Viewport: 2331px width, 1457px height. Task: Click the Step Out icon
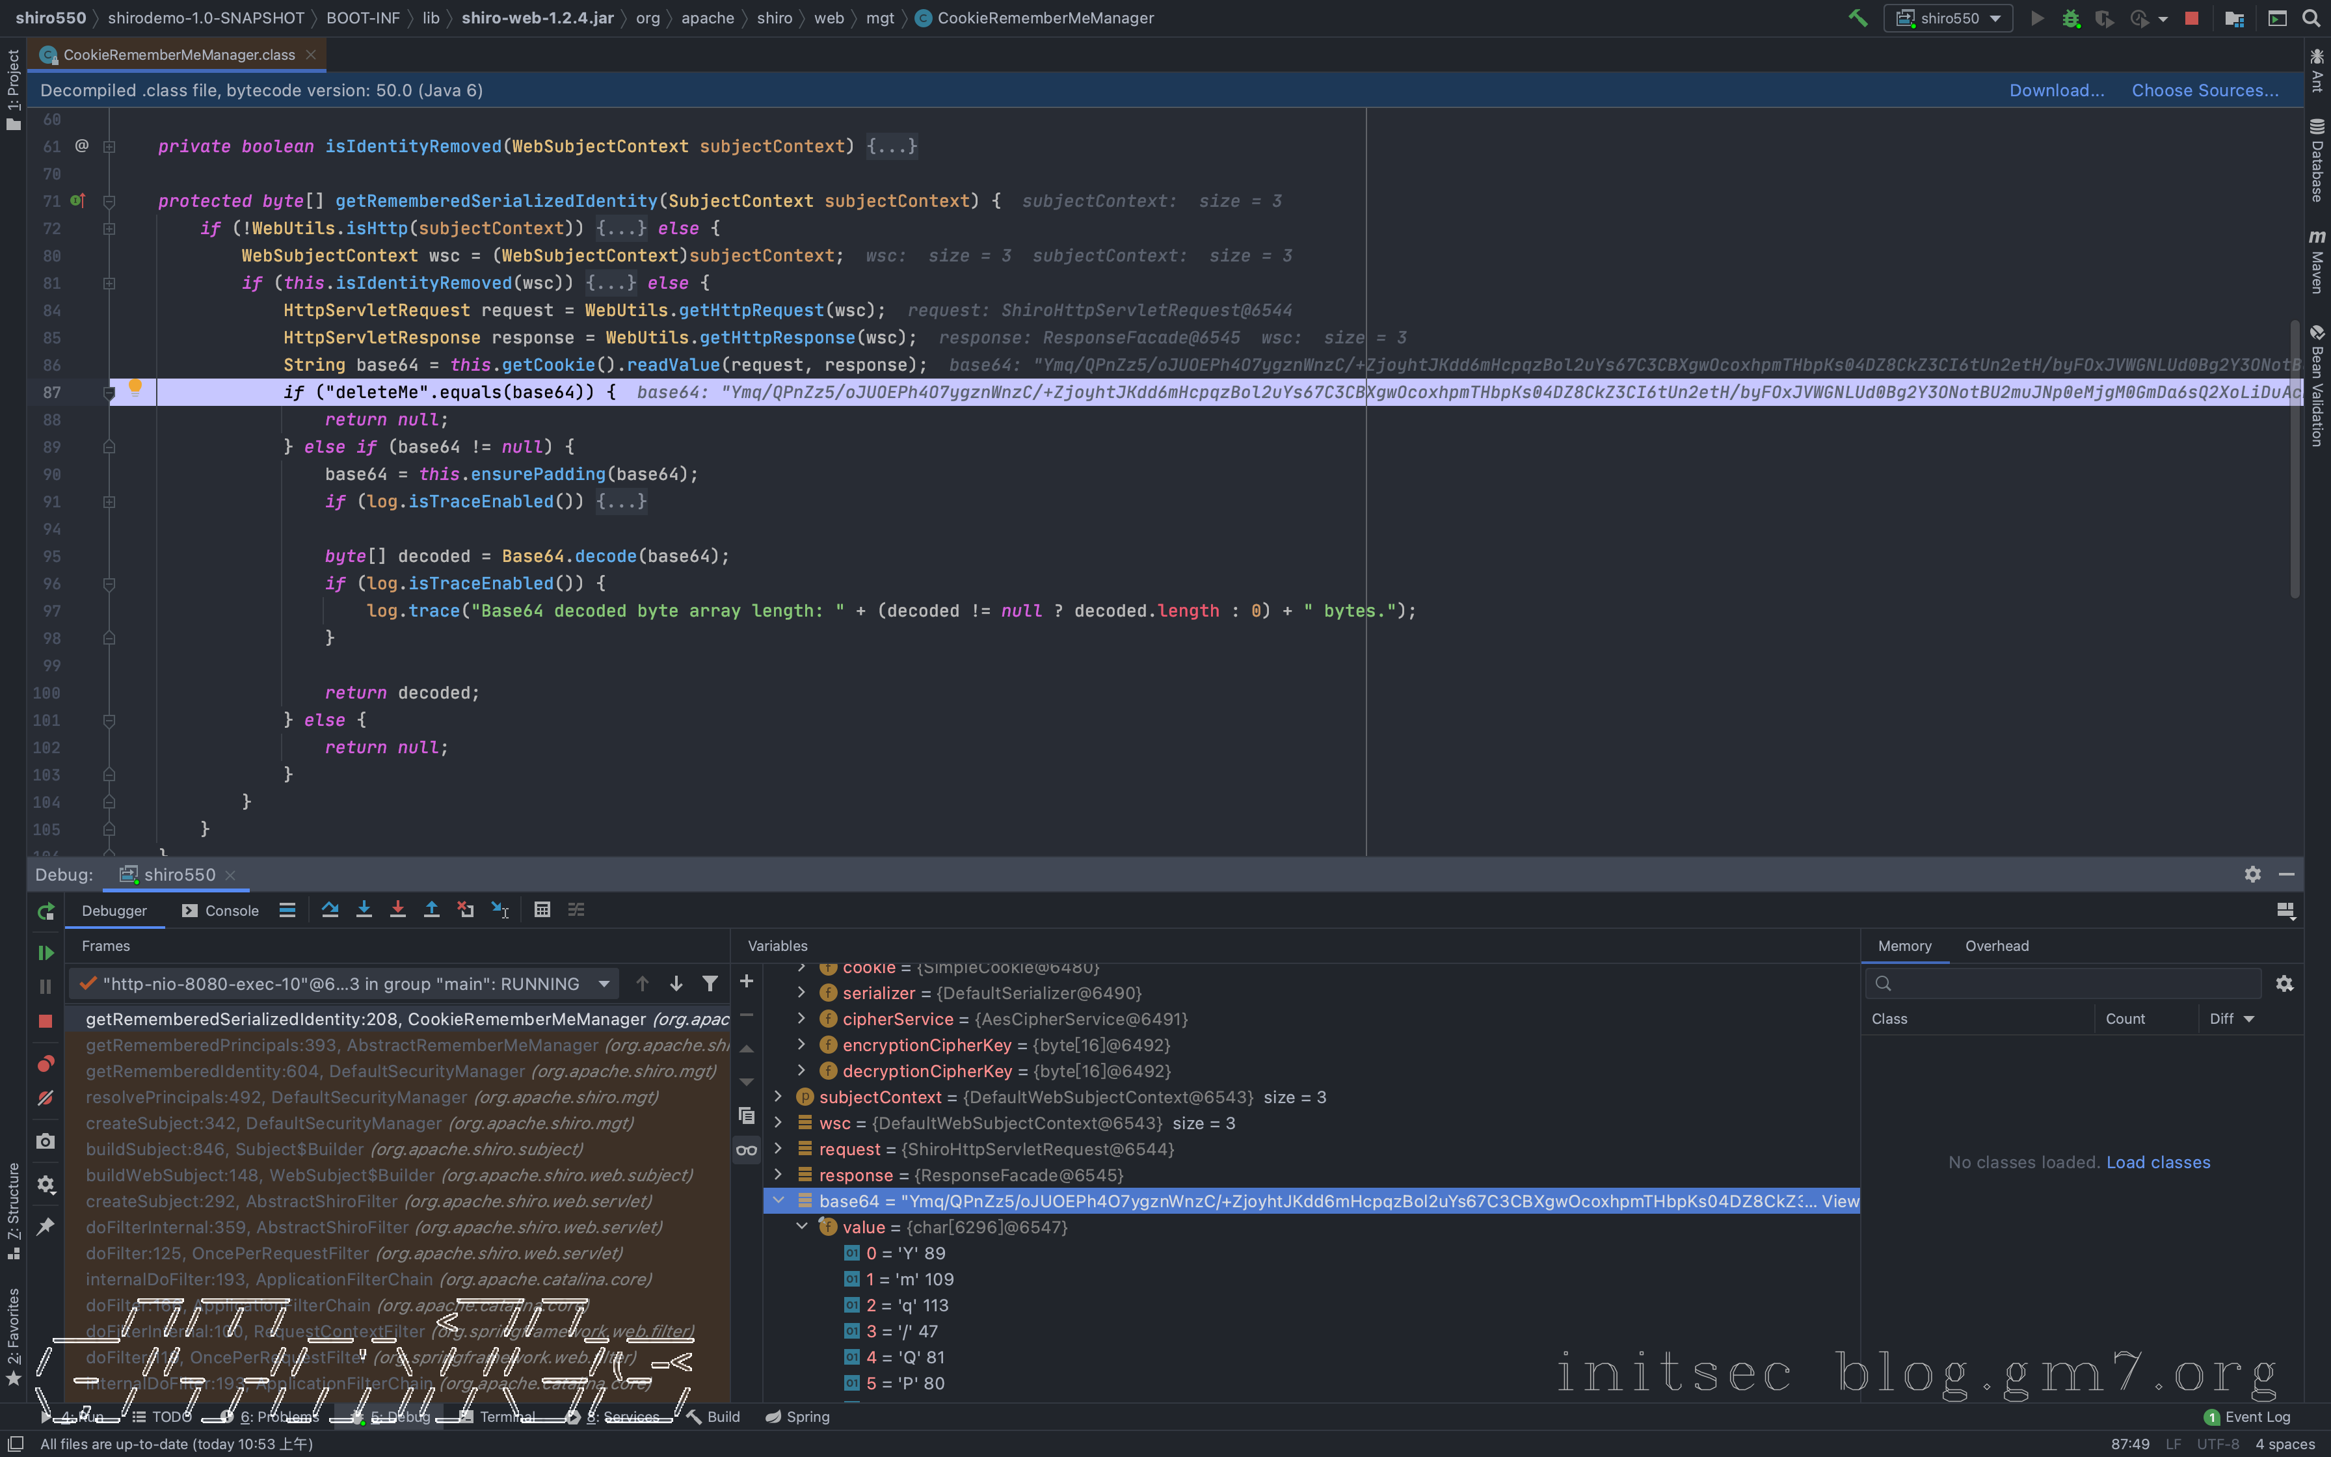[431, 910]
